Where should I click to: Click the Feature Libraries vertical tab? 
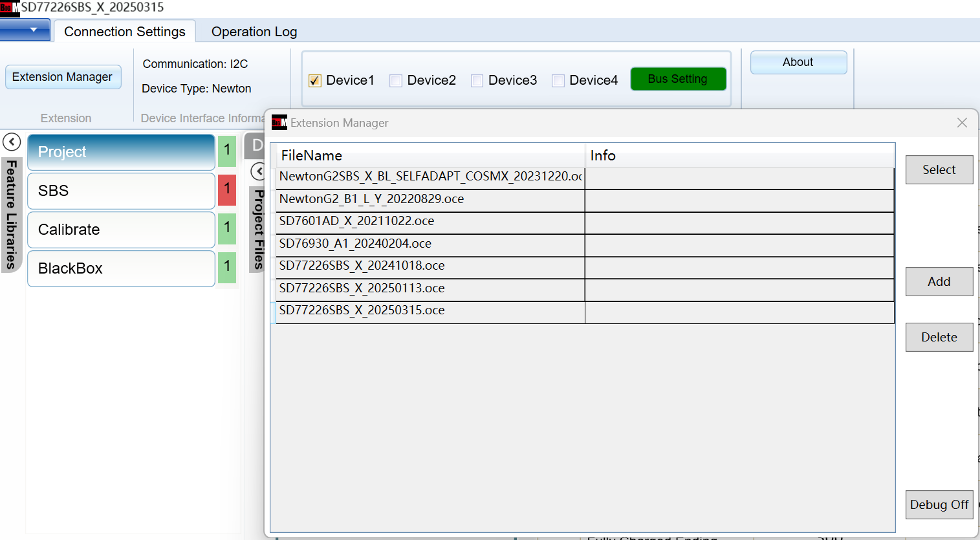(11, 214)
